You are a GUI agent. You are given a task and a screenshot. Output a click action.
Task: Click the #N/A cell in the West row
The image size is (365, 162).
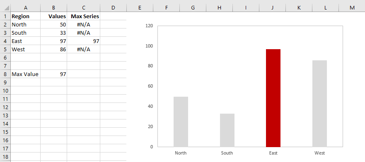point(84,50)
